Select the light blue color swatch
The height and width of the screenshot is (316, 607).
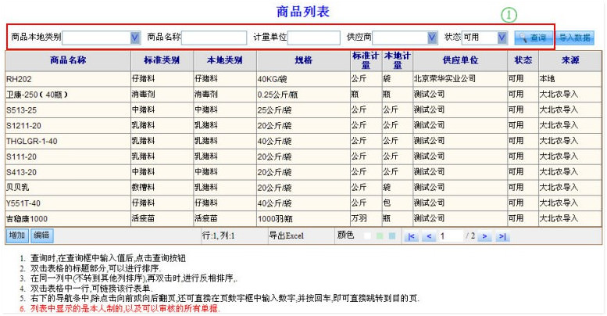(x=392, y=235)
